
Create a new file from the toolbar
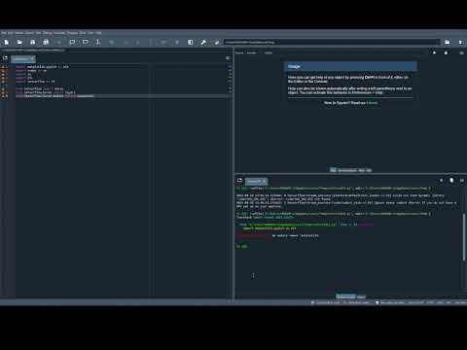(7, 42)
